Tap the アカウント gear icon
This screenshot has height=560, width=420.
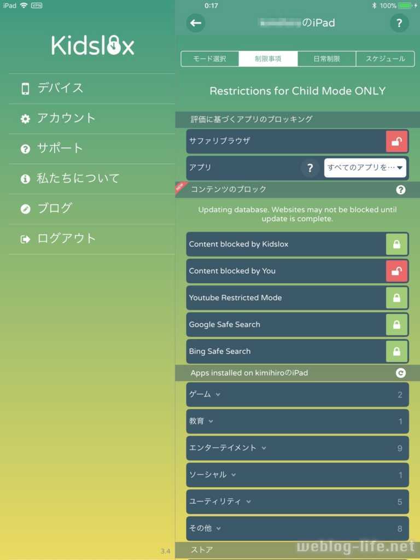click(25, 119)
